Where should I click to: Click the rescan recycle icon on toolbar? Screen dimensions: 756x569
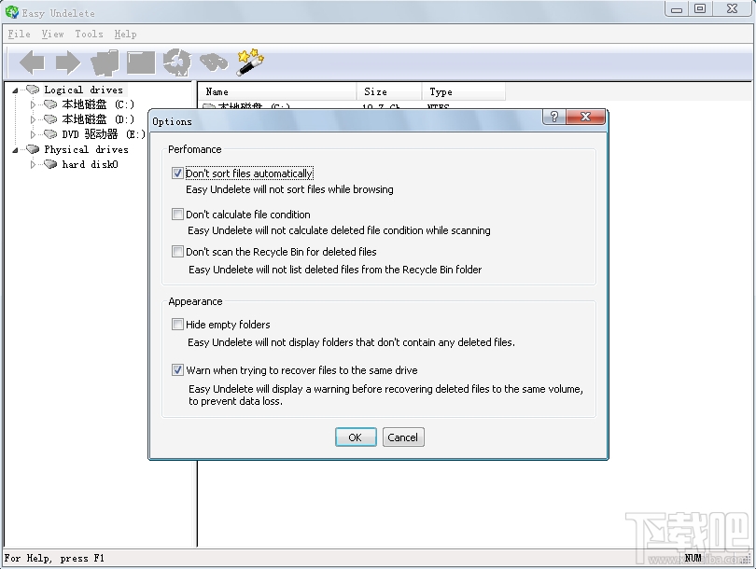(x=177, y=62)
